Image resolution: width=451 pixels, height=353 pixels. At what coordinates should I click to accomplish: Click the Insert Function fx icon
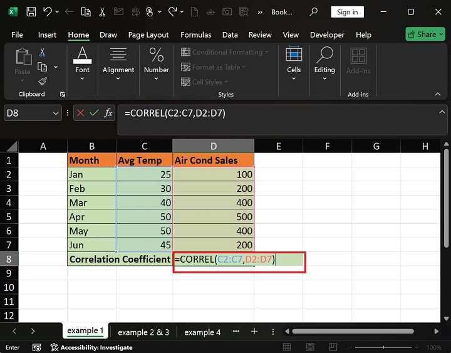click(x=108, y=113)
